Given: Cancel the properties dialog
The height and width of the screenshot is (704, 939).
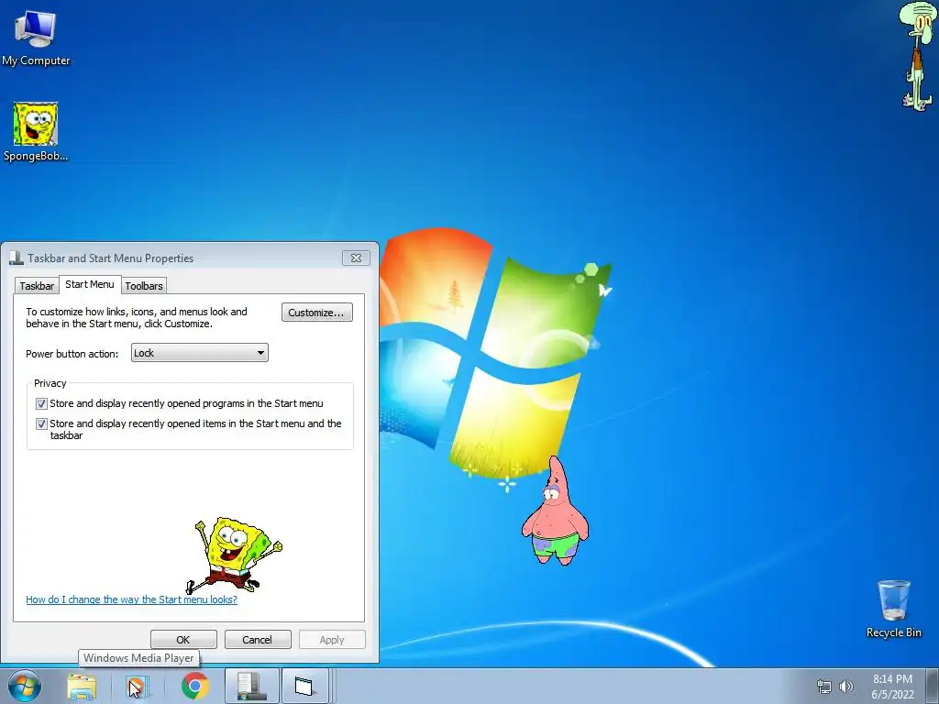Looking at the screenshot, I should (258, 639).
